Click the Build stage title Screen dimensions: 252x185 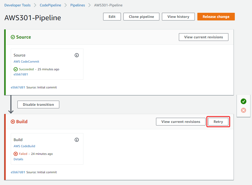point(22,122)
